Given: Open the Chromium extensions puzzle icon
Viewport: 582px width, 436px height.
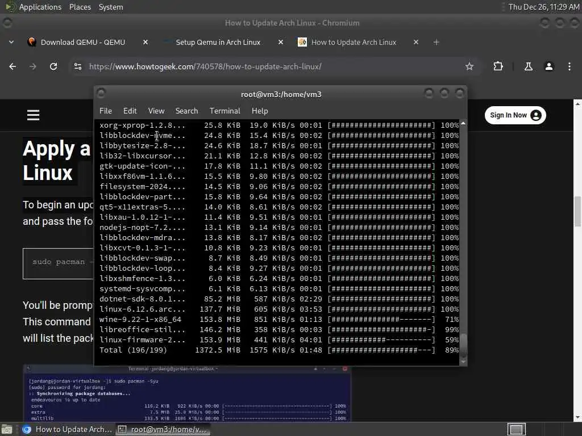Looking at the screenshot, I should [x=498, y=66].
